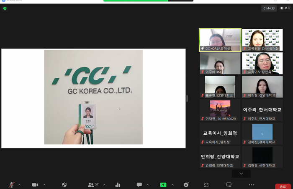Select 이소현_건양대학교 video tile
The height and width of the screenshot is (189, 293).
coord(262,87)
